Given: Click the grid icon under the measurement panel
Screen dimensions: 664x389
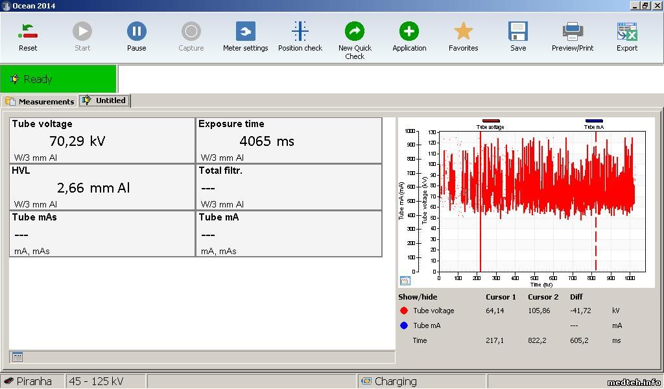Looking at the screenshot, I should point(18,357).
